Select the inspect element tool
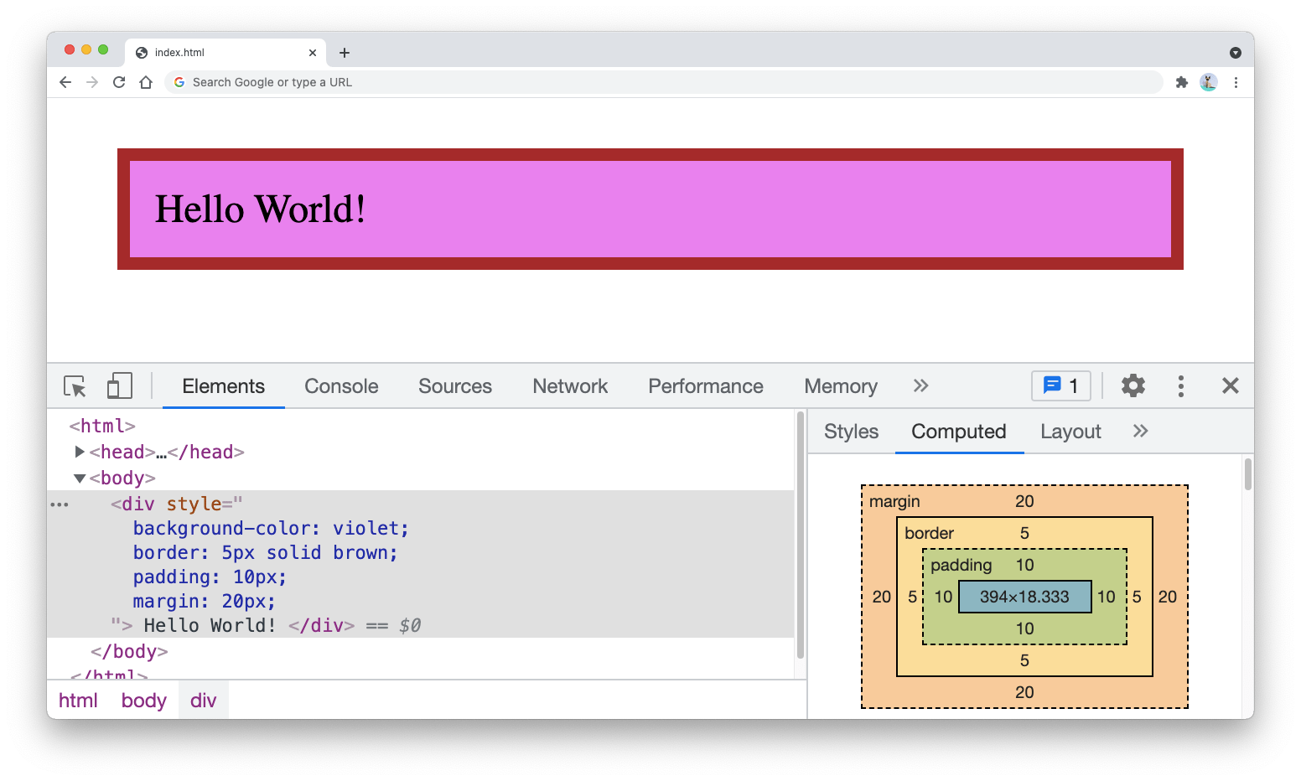The width and height of the screenshot is (1301, 781). [74, 385]
